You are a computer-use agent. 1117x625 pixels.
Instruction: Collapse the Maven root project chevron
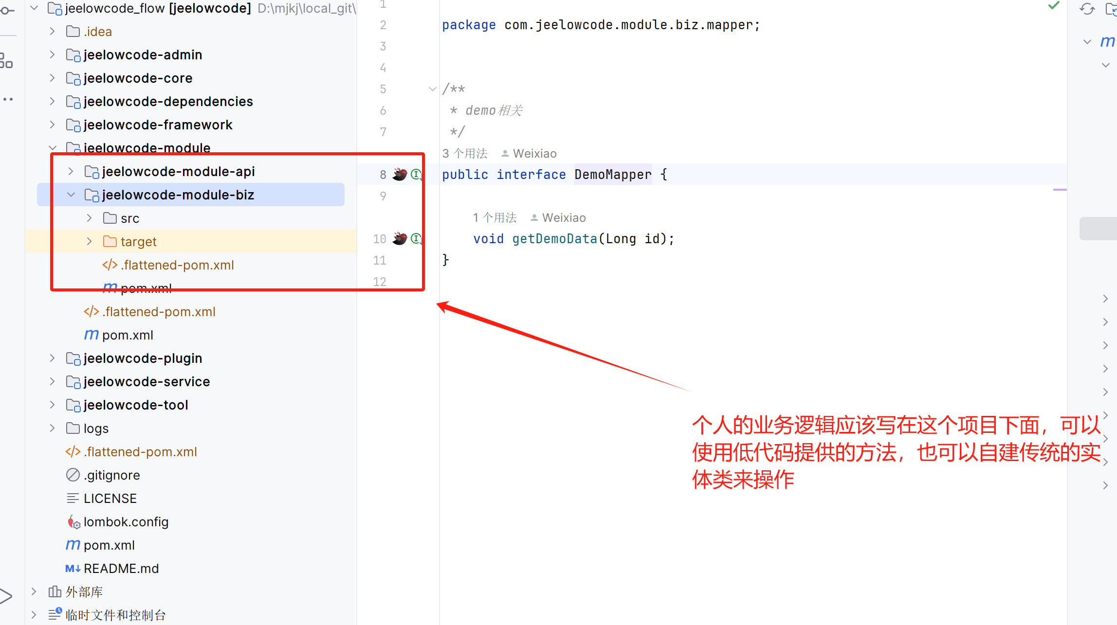click(x=1087, y=42)
